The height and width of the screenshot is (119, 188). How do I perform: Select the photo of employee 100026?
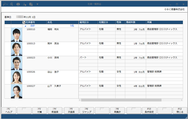pyautogui.click(x=16, y=77)
